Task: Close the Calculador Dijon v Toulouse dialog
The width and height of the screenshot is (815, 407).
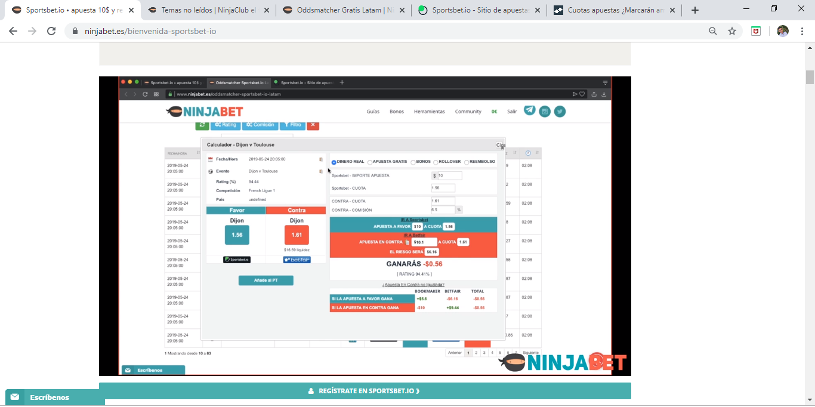Action: (501, 145)
